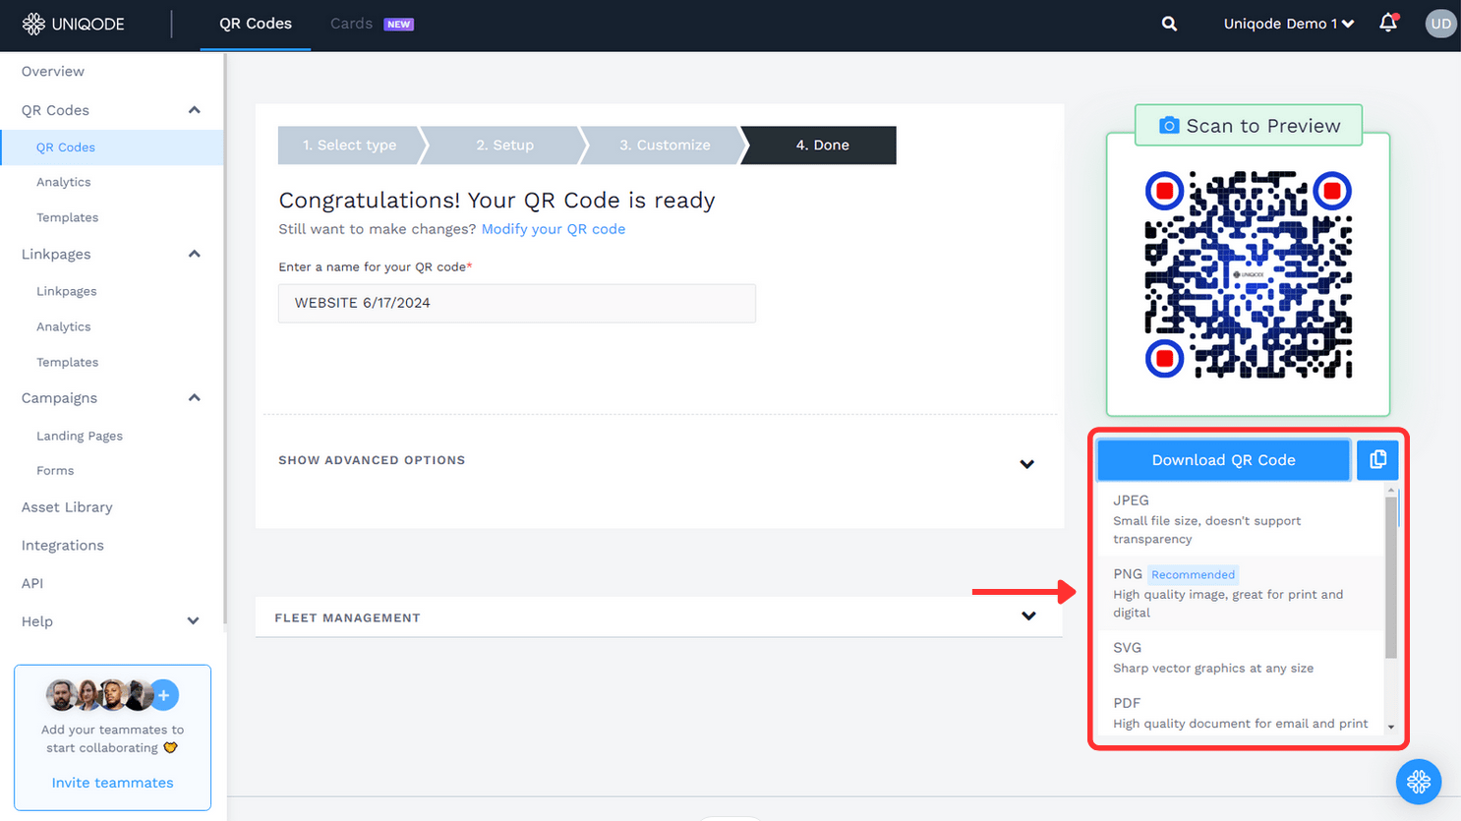
Task: Open the notifications bell
Action: (x=1388, y=23)
